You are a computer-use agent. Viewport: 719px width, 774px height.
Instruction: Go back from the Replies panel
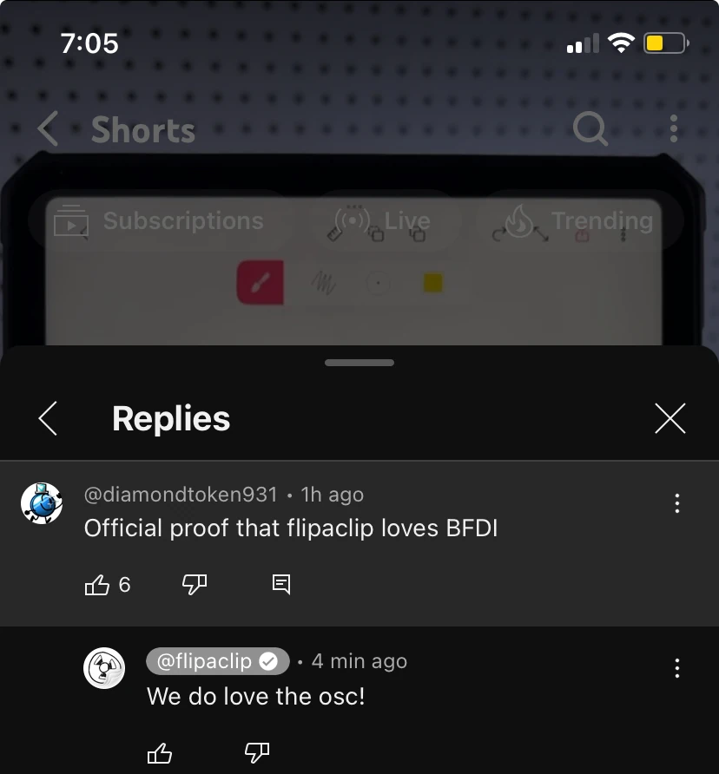click(48, 418)
